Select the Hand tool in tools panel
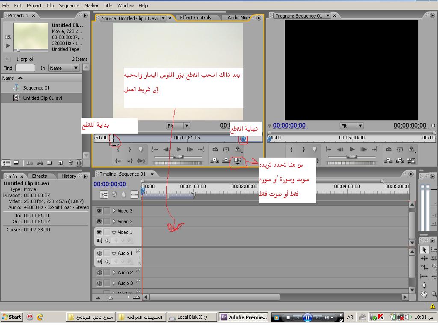Image resolution: width=438 pixels, height=329 pixels. (424, 294)
